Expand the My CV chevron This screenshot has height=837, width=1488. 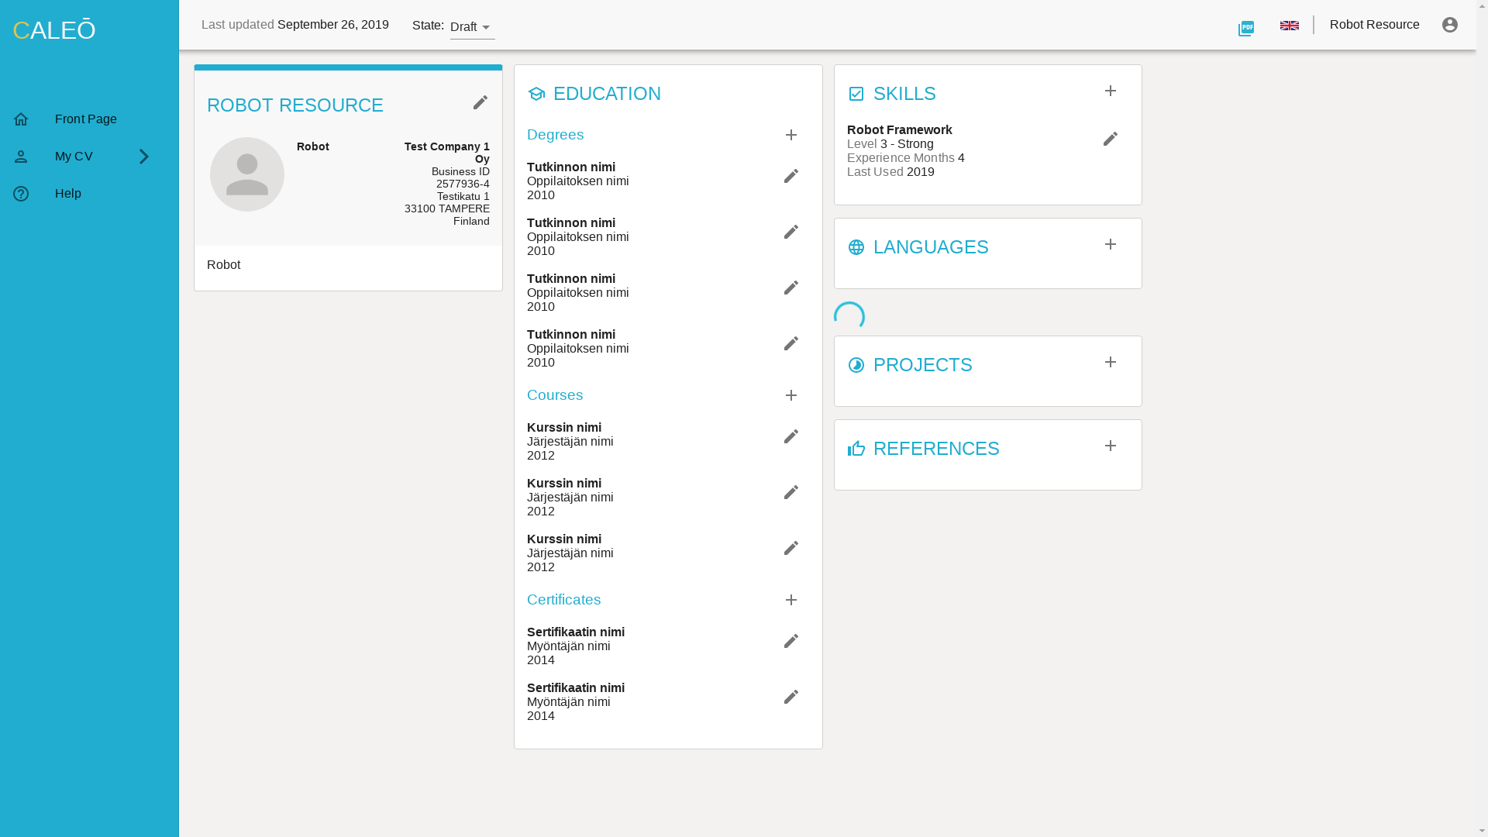pyautogui.click(x=144, y=157)
